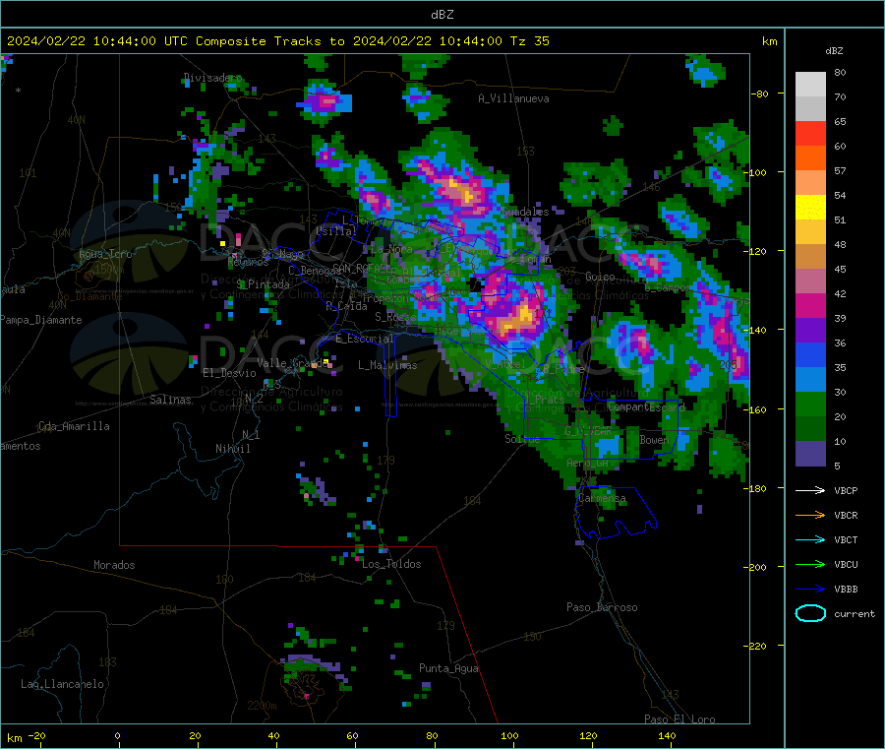Click the 'E_Escorial' map label
885x749 pixels.
pyautogui.click(x=365, y=339)
